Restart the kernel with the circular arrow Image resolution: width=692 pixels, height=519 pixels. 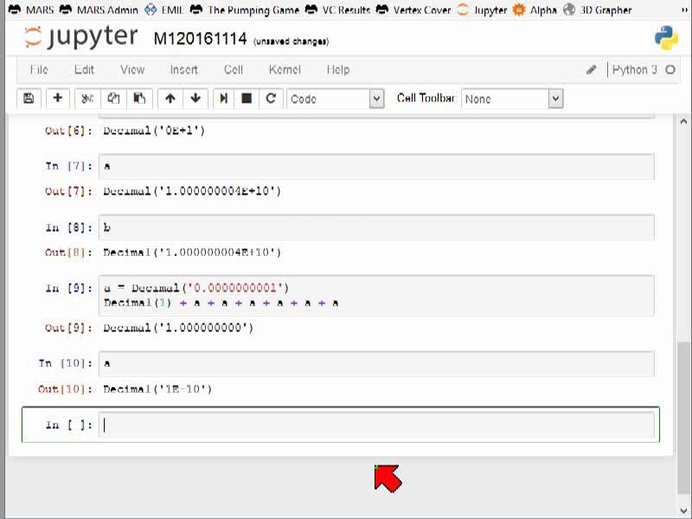pos(271,99)
